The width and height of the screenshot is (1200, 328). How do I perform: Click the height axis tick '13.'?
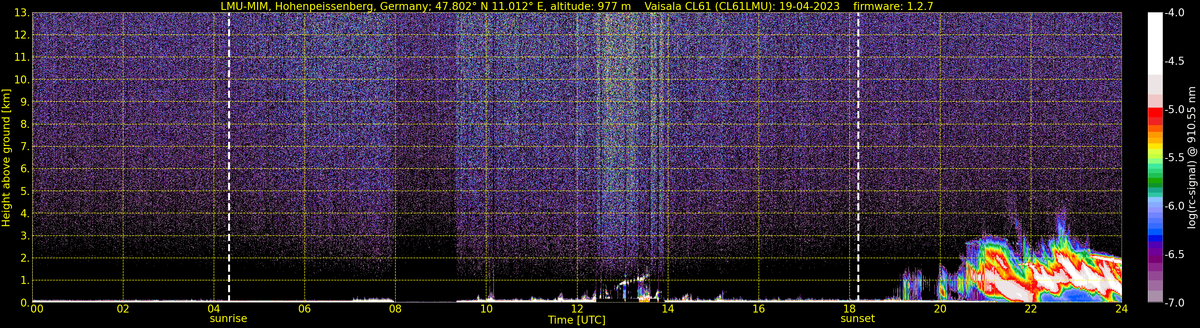point(22,13)
